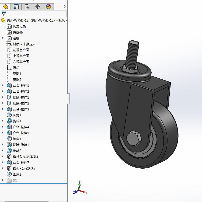Select the 草图2 sketch icon
This screenshot has height=202, width=202.
click(9, 79)
